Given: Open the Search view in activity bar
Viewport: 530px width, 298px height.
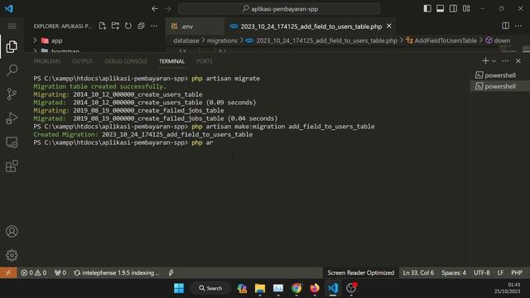Looking at the screenshot, I should [12, 70].
